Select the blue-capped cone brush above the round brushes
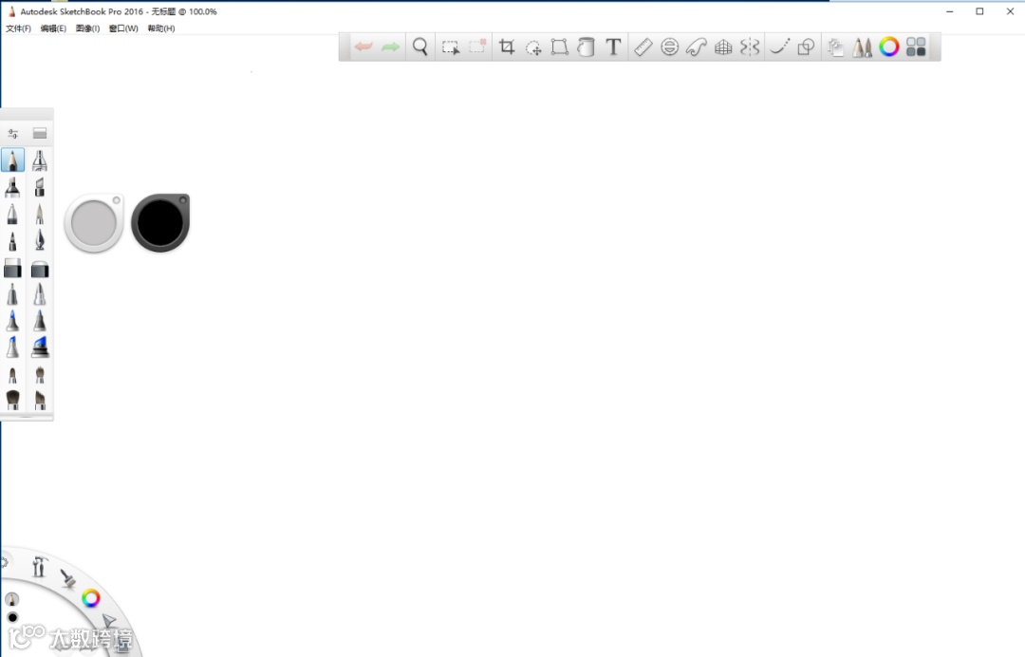Viewport: 1025px width, 657px height. [x=12, y=347]
